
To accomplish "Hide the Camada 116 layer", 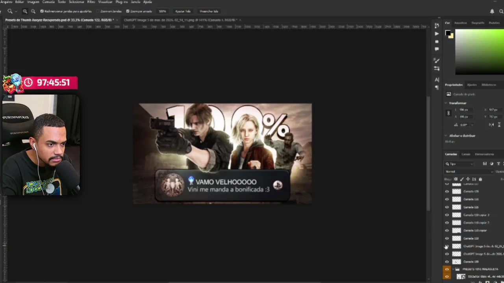I will 447,199.
